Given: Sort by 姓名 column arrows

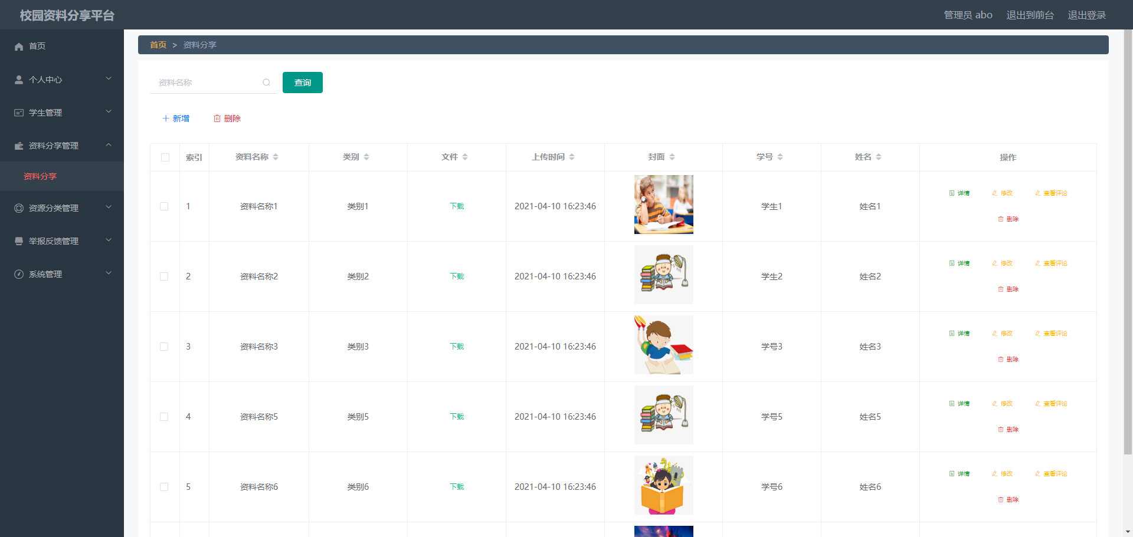Looking at the screenshot, I should (x=879, y=157).
